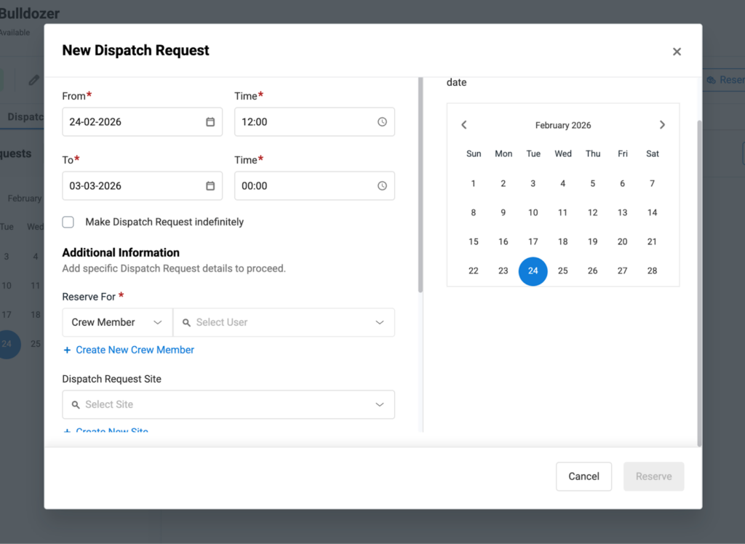Open the Select User dropdown

284,322
